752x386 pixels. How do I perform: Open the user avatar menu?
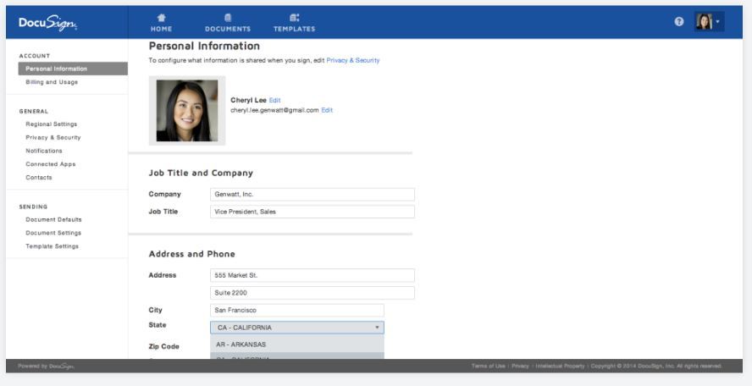[709, 21]
